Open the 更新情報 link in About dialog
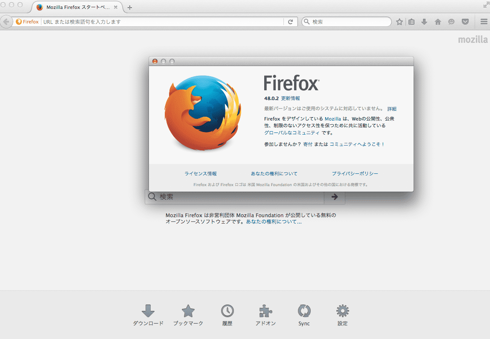The image size is (490, 339). (290, 98)
